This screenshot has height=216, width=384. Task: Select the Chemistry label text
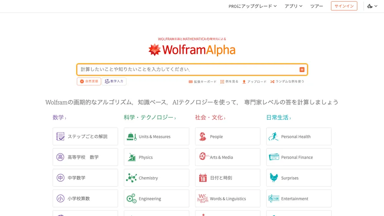(x=148, y=178)
